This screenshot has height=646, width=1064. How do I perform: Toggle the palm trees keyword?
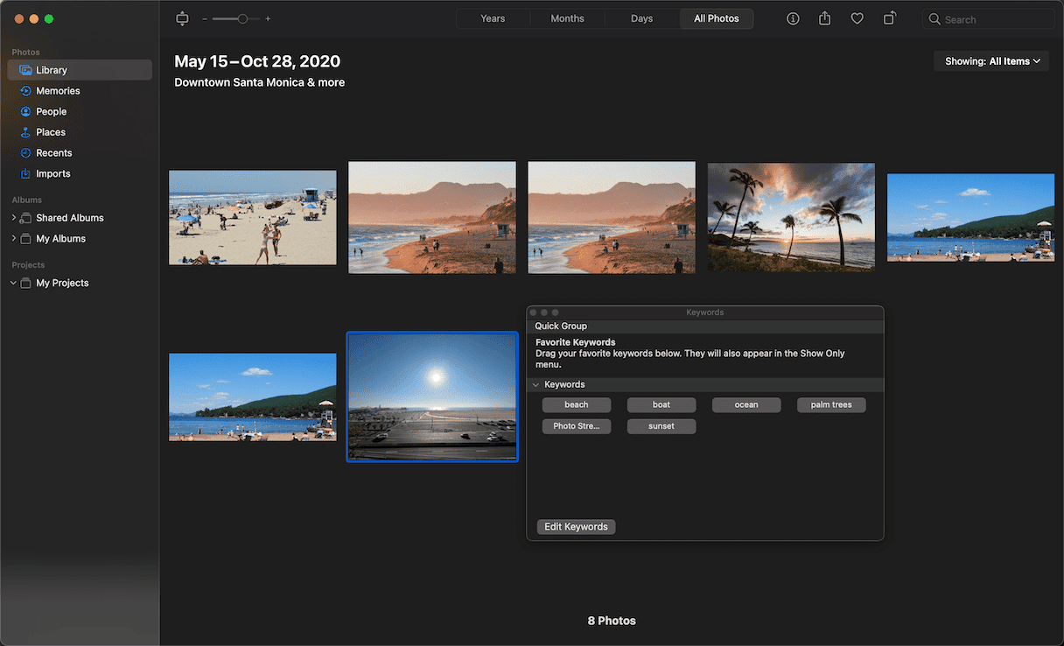pyautogui.click(x=831, y=405)
